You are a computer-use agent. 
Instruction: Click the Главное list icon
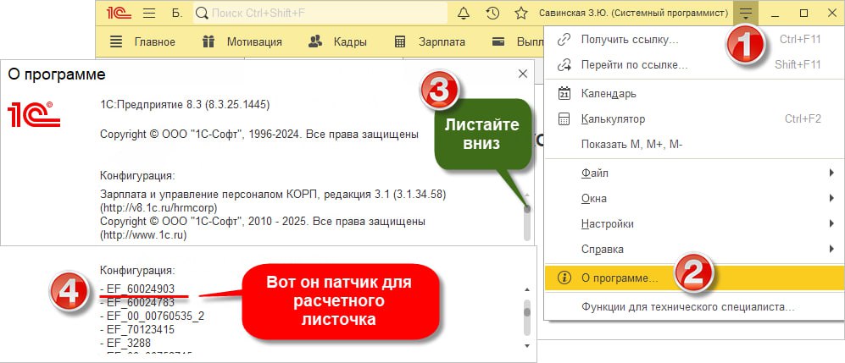(x=115, y=41)
